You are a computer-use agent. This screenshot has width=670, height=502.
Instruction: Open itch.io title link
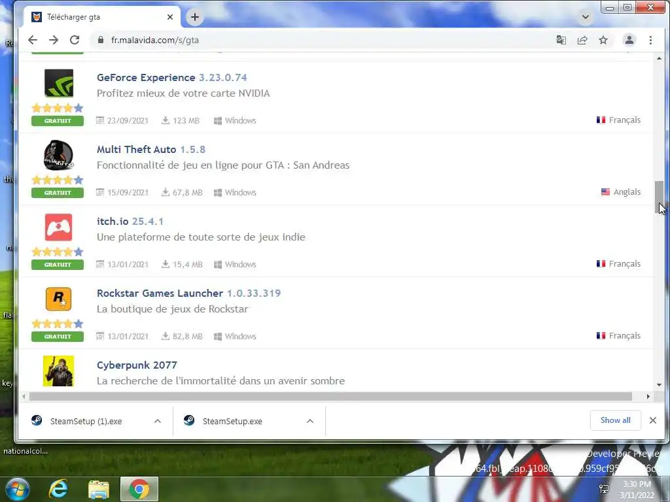tap(113, 222)
